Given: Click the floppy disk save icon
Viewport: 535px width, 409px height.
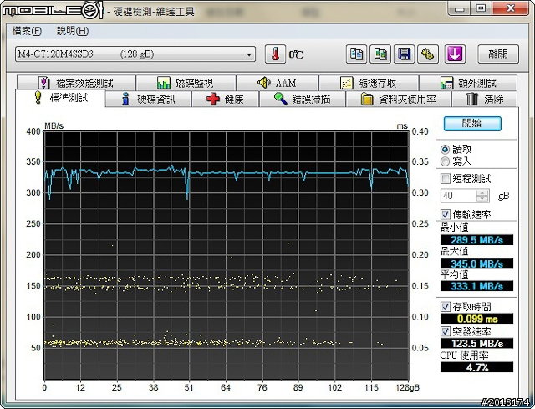Looking at the screenshot, I should pos(404,54).
